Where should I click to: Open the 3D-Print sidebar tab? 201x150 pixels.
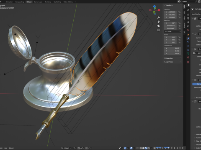click(184, 25)
